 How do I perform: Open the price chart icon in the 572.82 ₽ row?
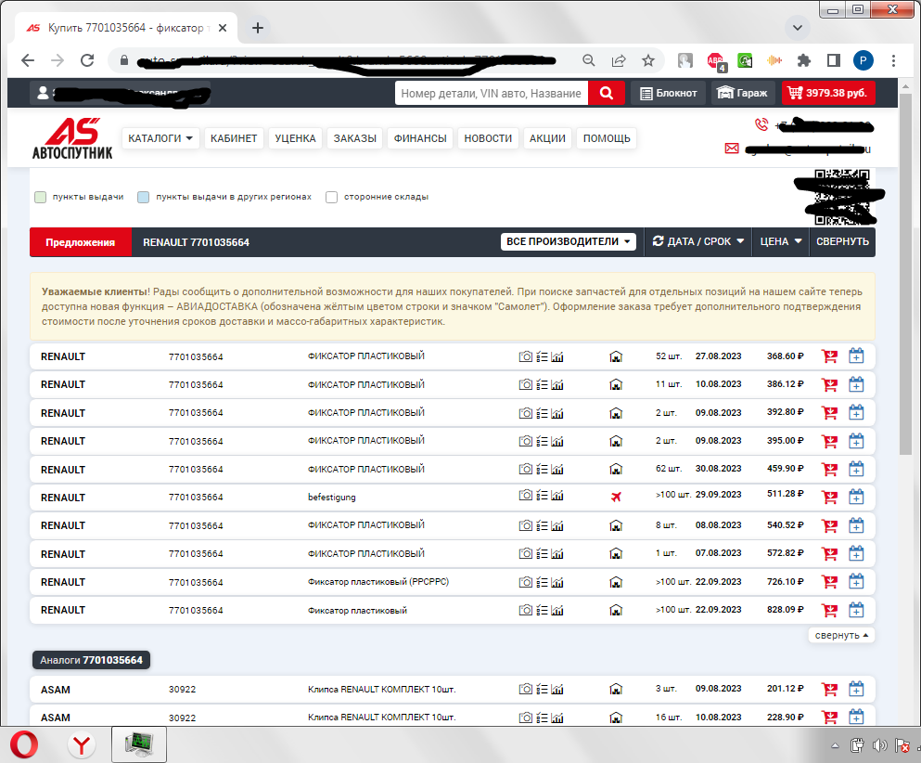(557, 554)
